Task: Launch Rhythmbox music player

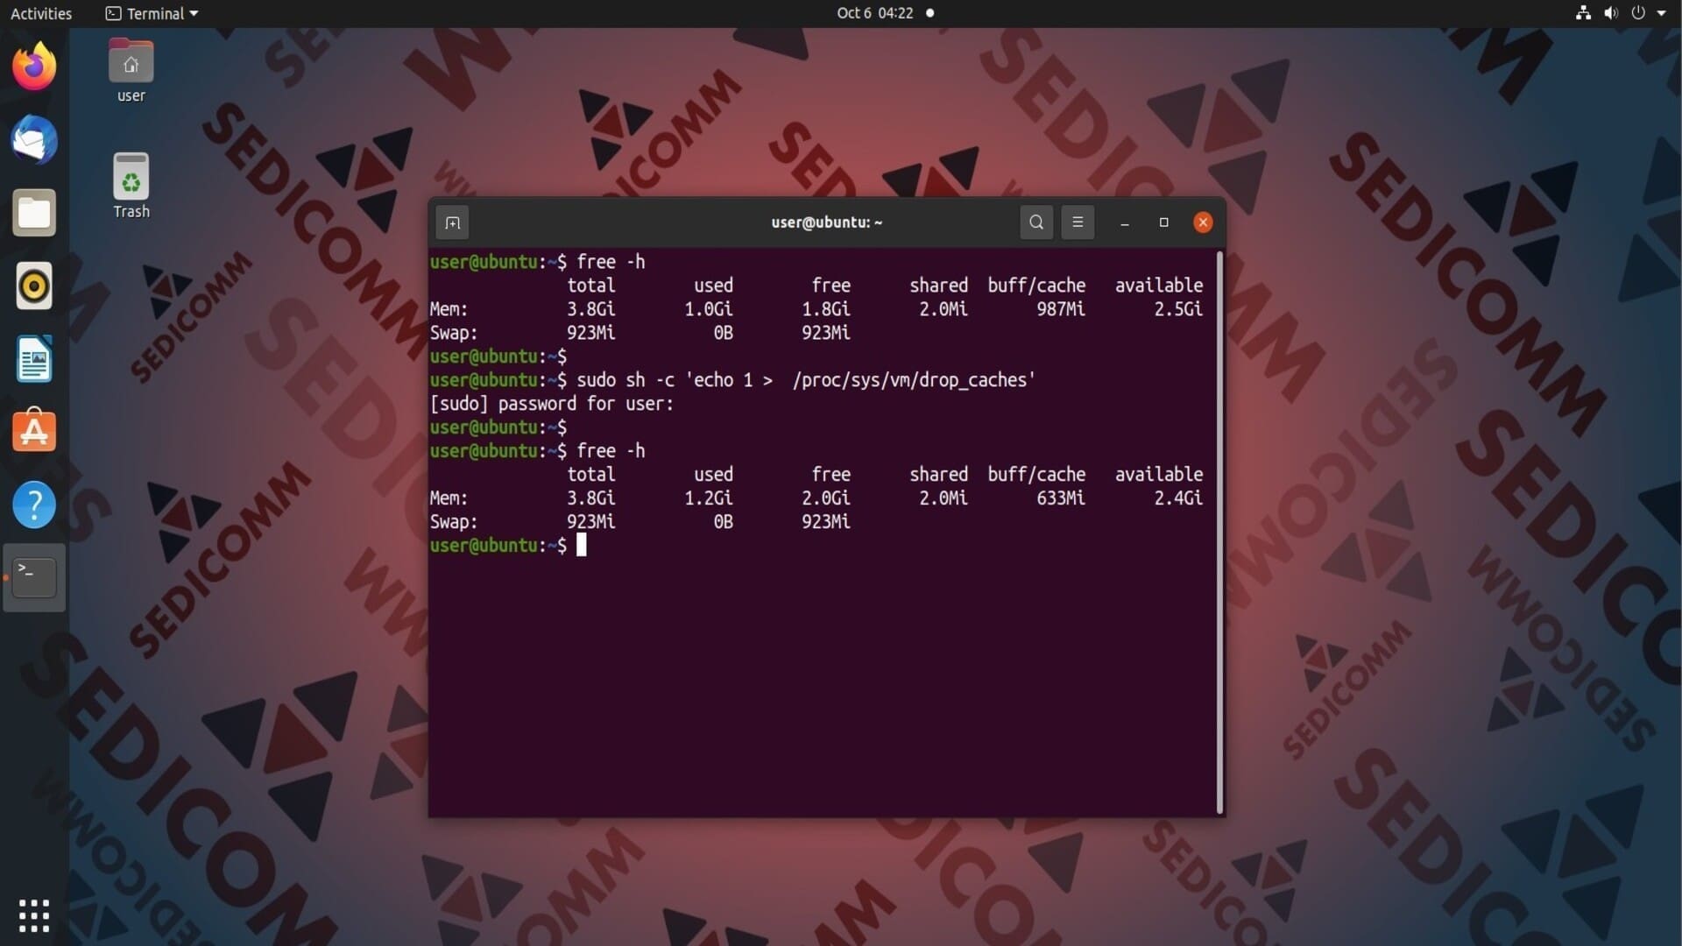Action: pos(34,286)
